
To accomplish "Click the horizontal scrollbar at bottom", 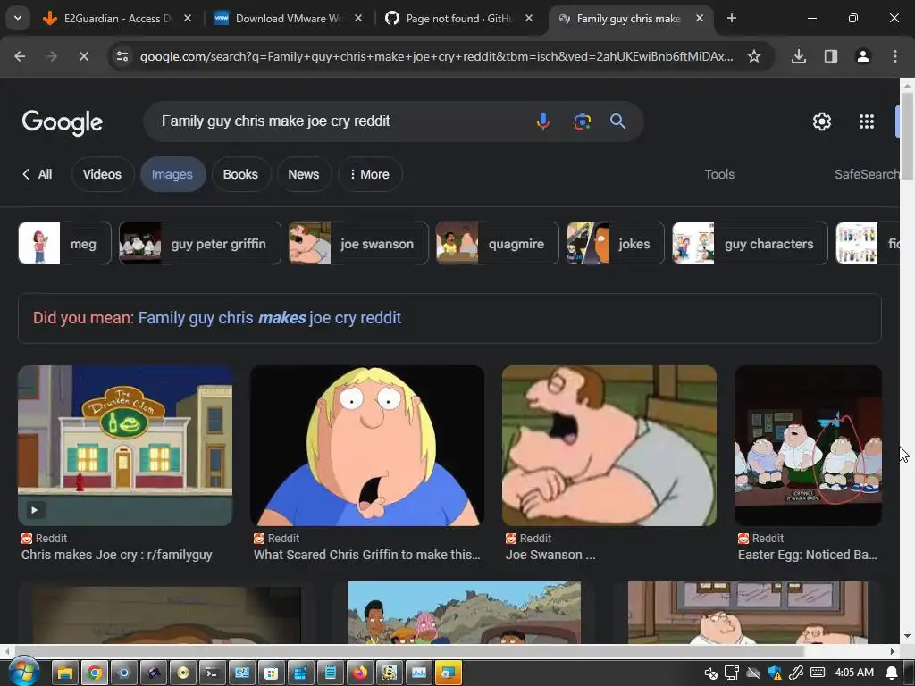I will pos(408,651).
